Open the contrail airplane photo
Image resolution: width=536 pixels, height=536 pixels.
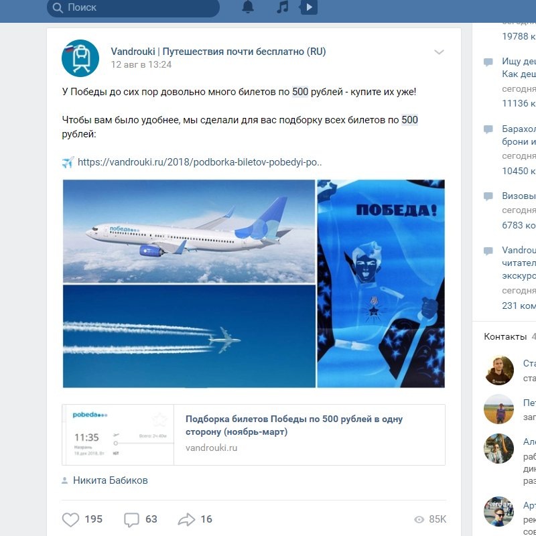189,336
